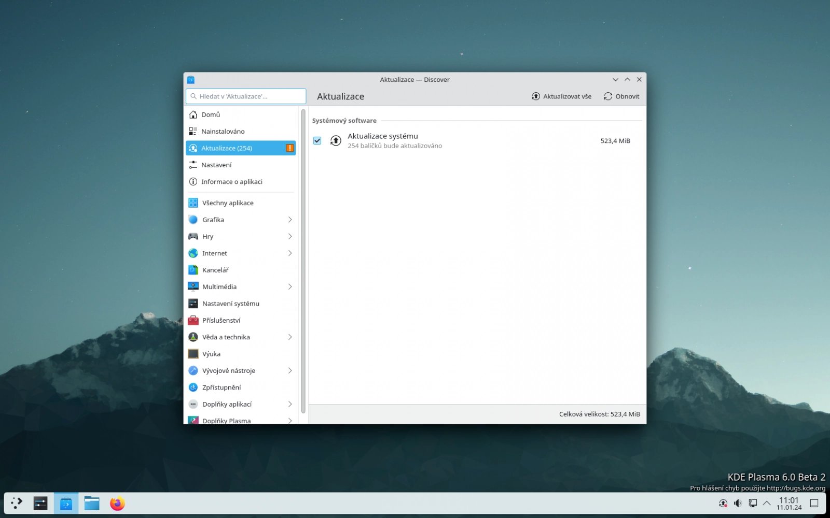Open the Kancelář category

point(241,270)
